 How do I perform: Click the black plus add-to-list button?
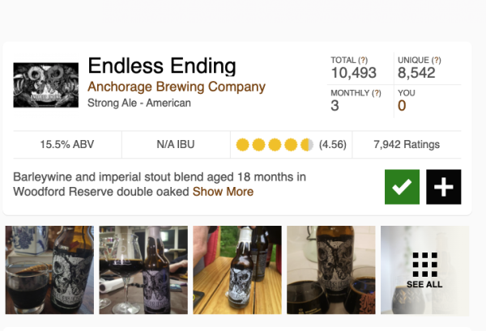(x=444, y=187)
